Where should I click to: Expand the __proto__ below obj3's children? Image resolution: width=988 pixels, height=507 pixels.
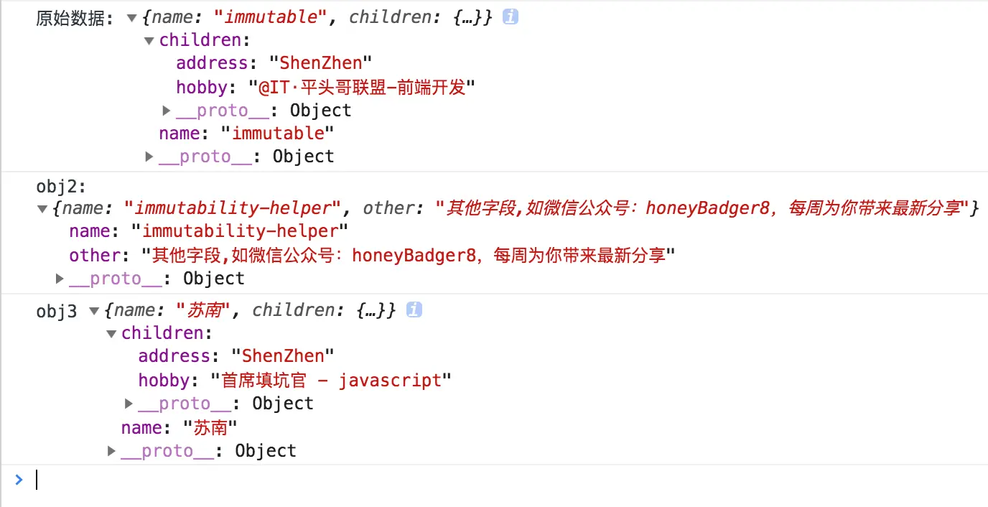[128, 403]
